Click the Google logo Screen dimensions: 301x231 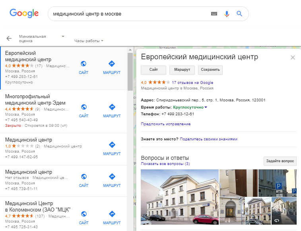24,13
